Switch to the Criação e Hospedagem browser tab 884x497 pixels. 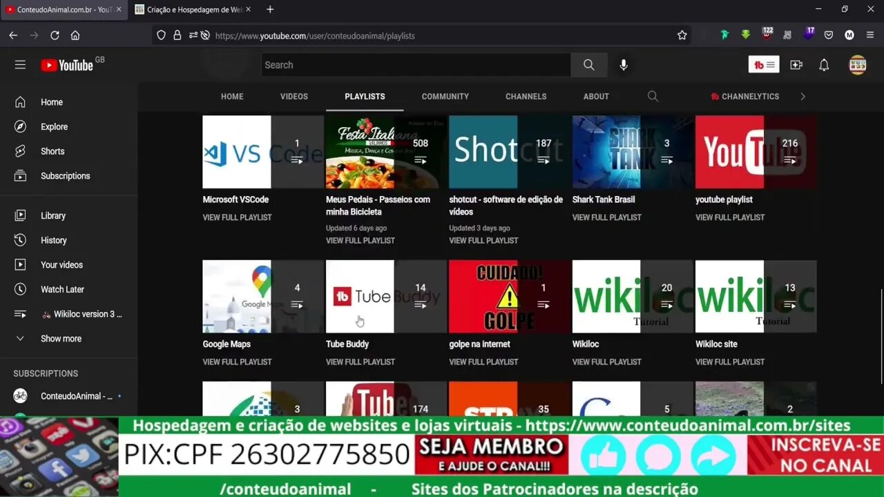(x=192, y=10)
